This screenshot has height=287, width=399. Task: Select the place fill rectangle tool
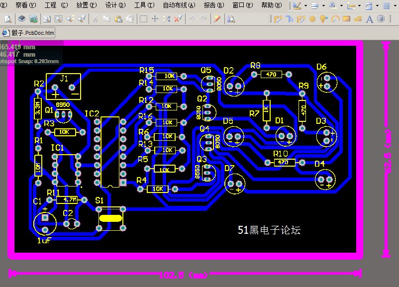pos(347,18)
